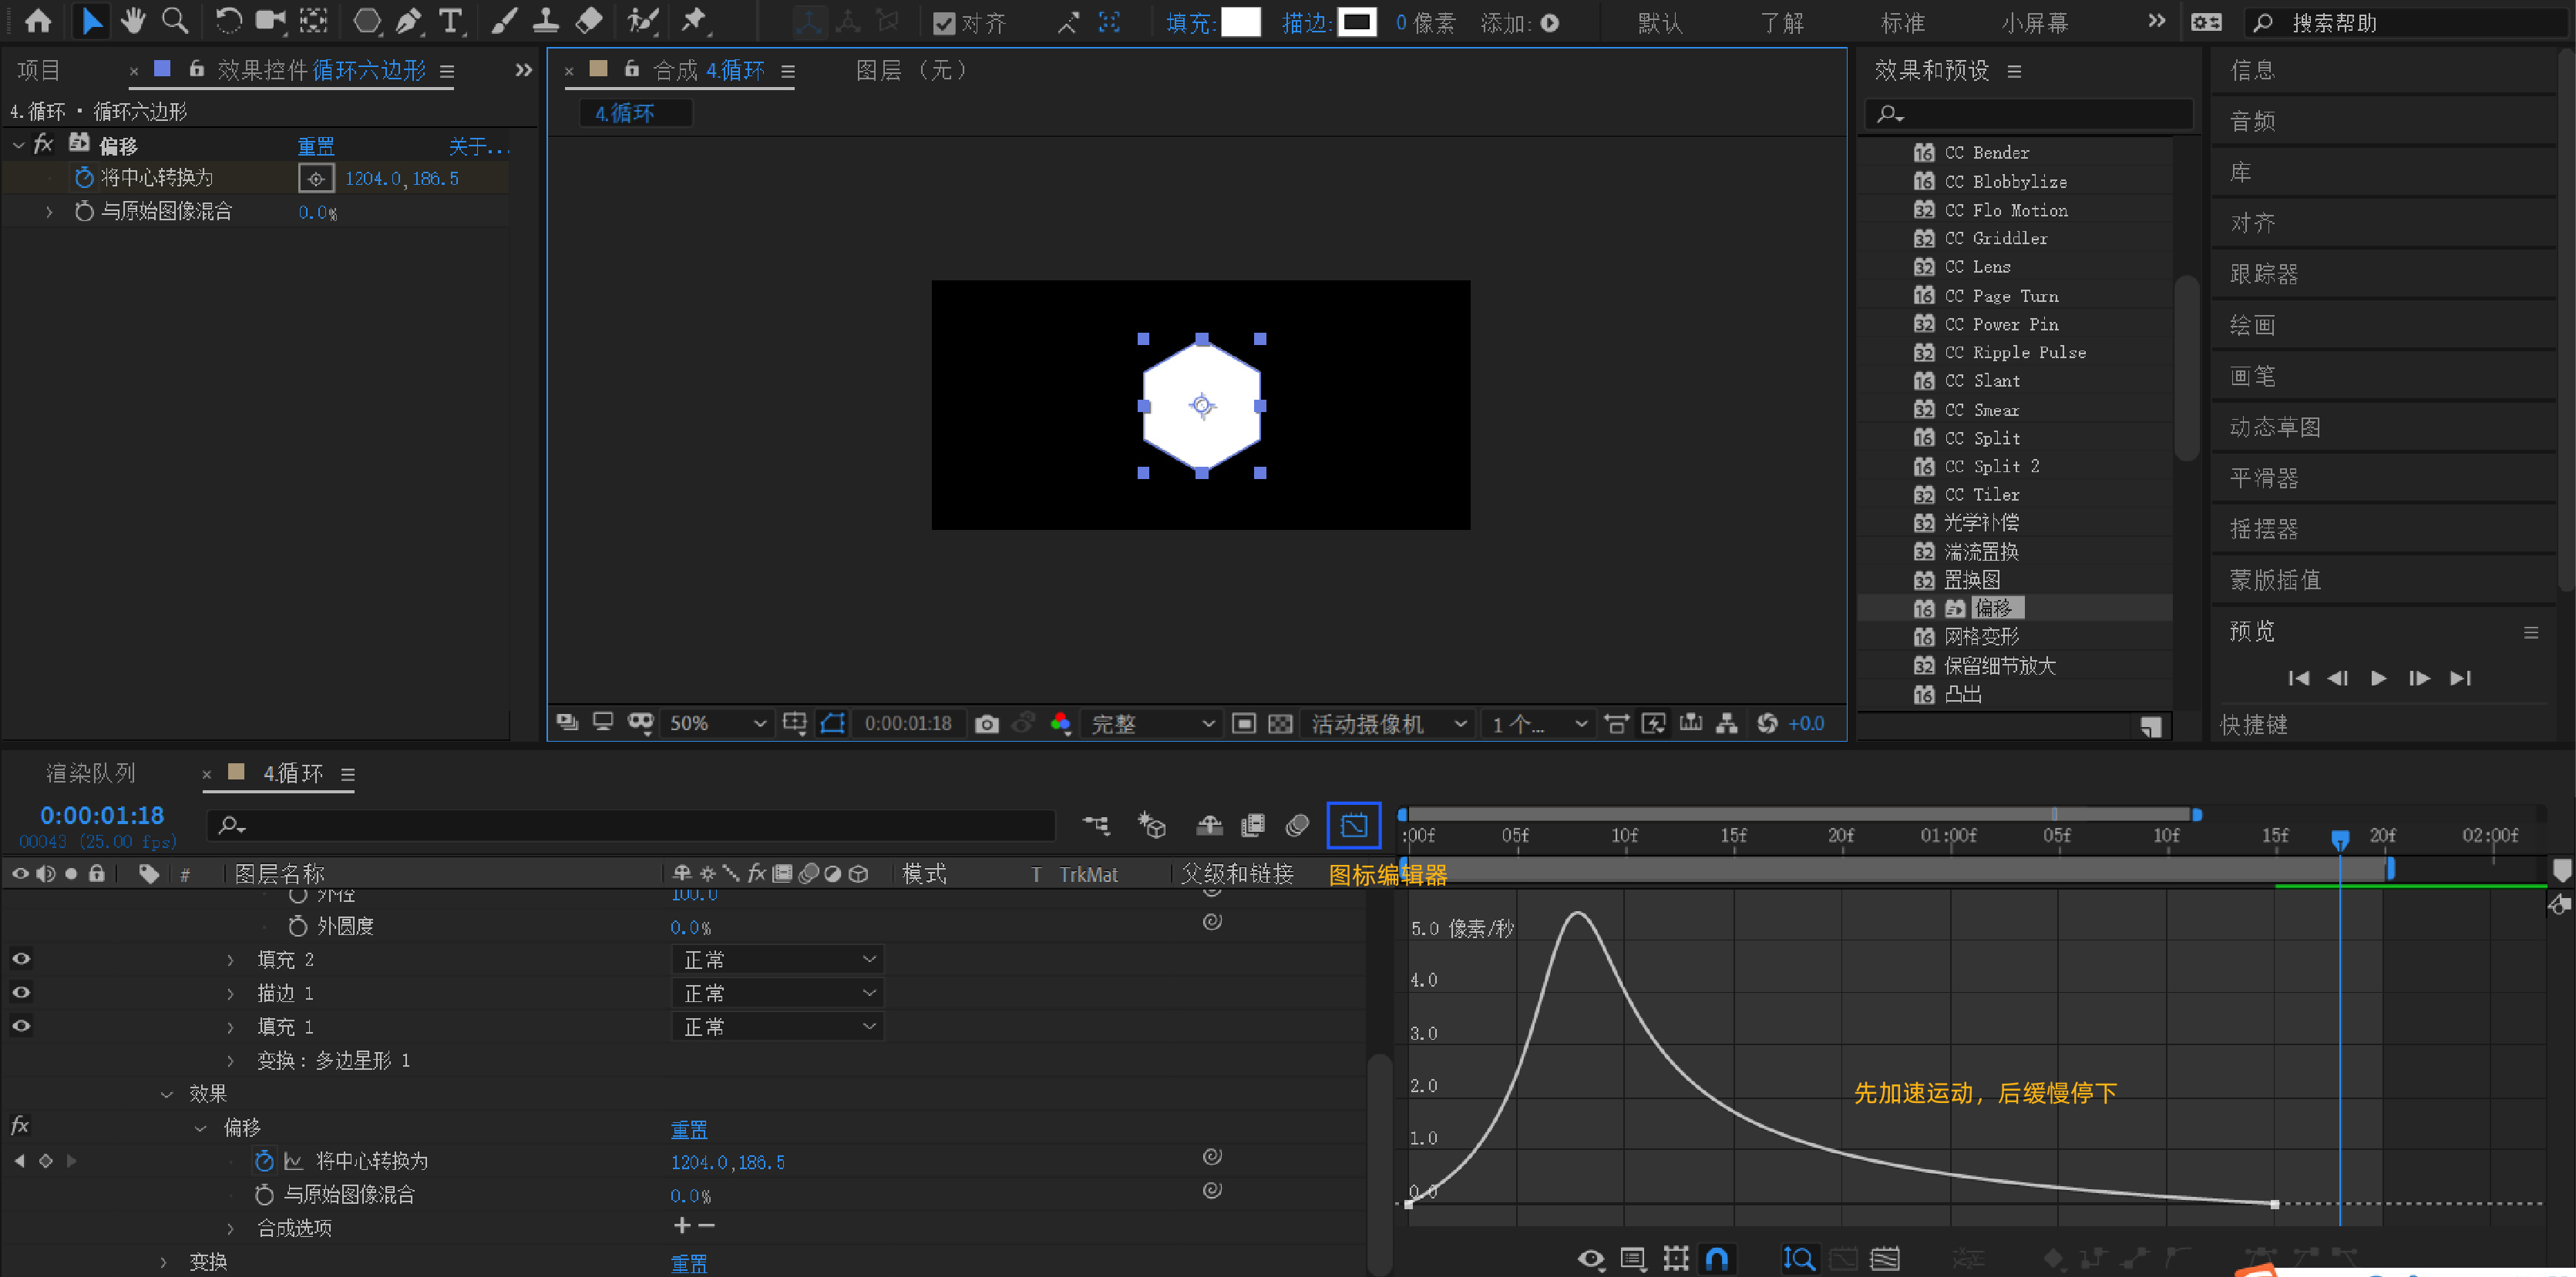Expand the 合成选项 group
The image size is (2576, 1277).
230,1229
